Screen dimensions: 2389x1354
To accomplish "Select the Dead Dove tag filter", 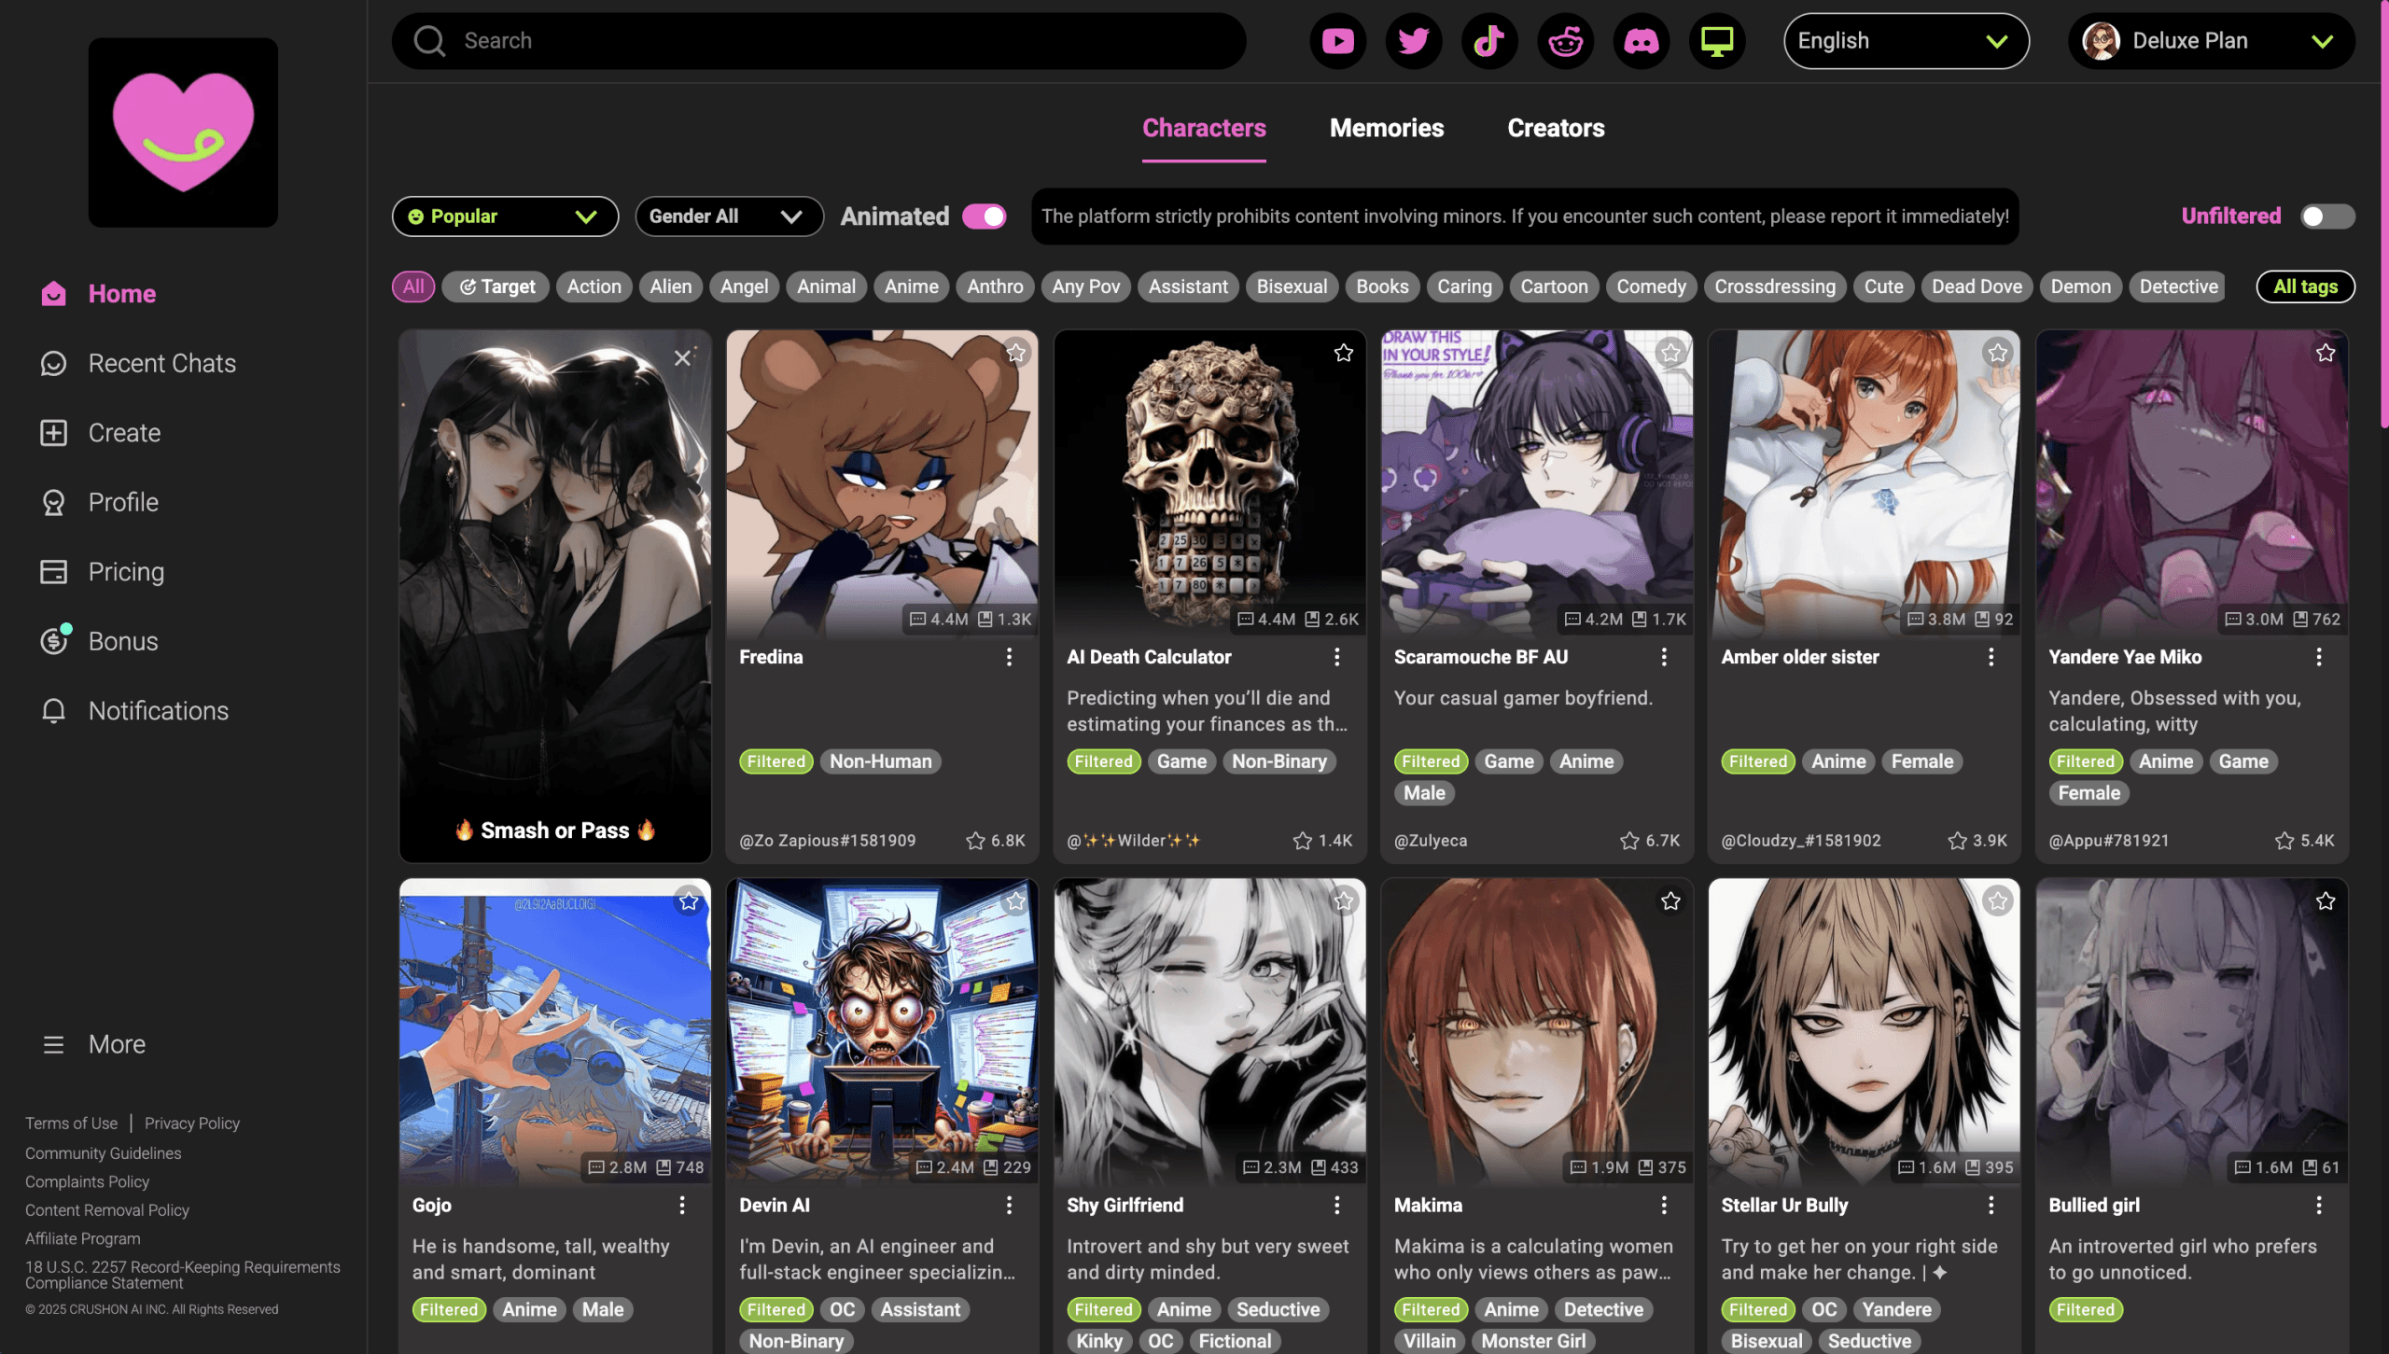I will point(1976,286).
